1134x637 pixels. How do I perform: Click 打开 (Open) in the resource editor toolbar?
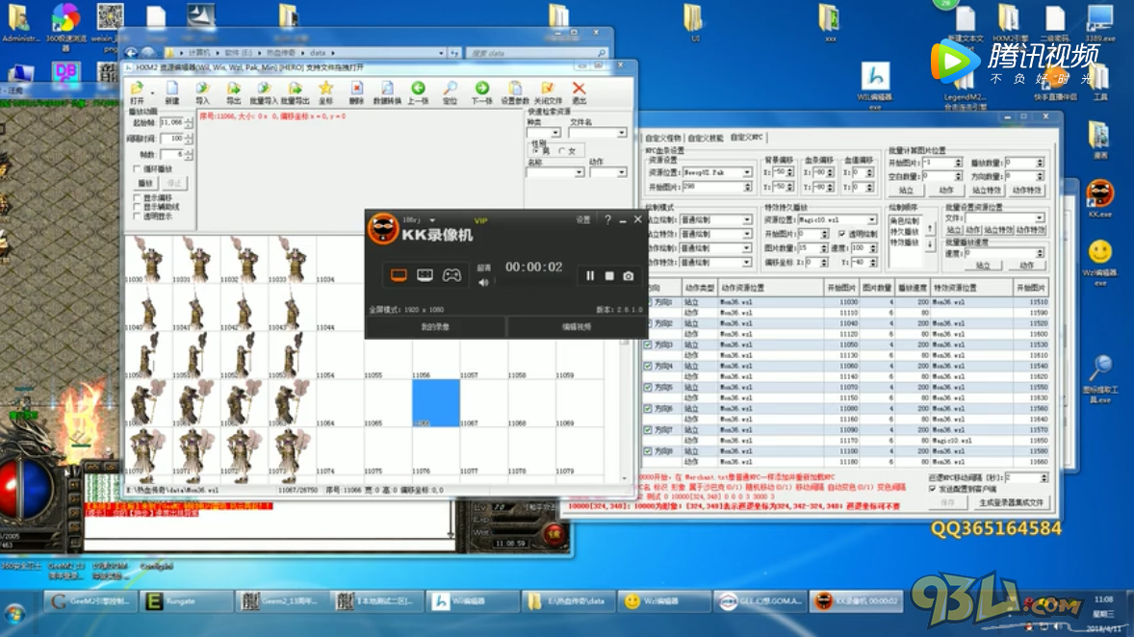coord(137,91)
